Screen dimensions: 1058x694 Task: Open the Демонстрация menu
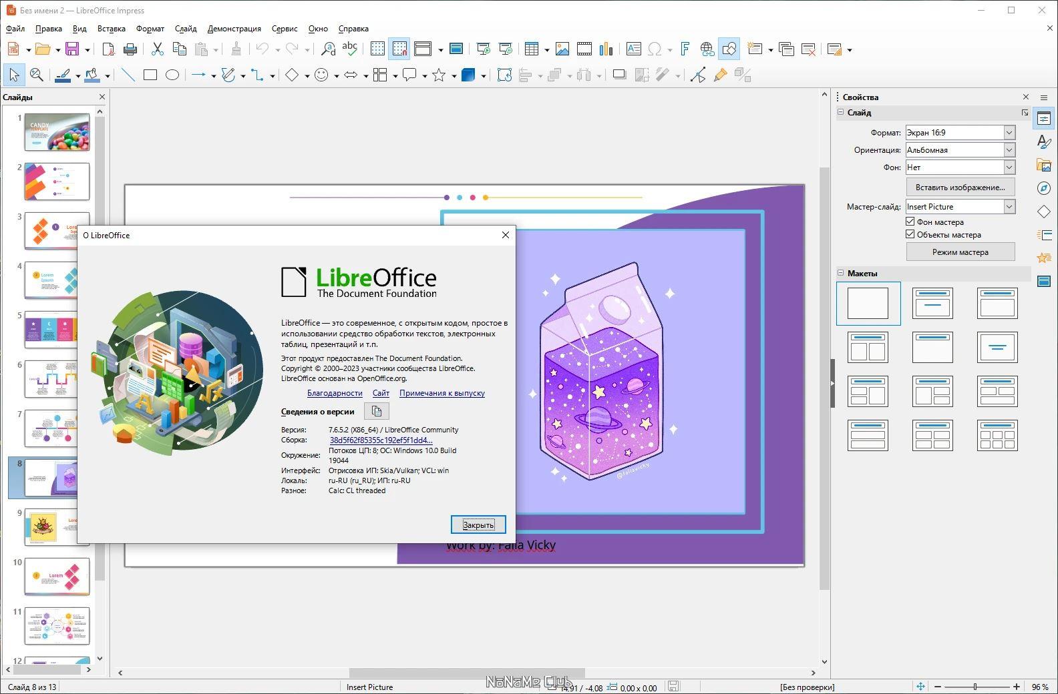click(x=234, y=29)
